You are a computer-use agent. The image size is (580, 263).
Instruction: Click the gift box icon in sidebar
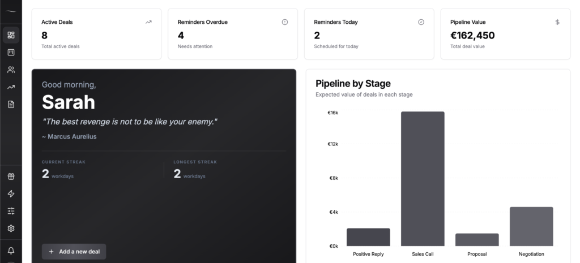pyautogui.click(x=11, y=176)
